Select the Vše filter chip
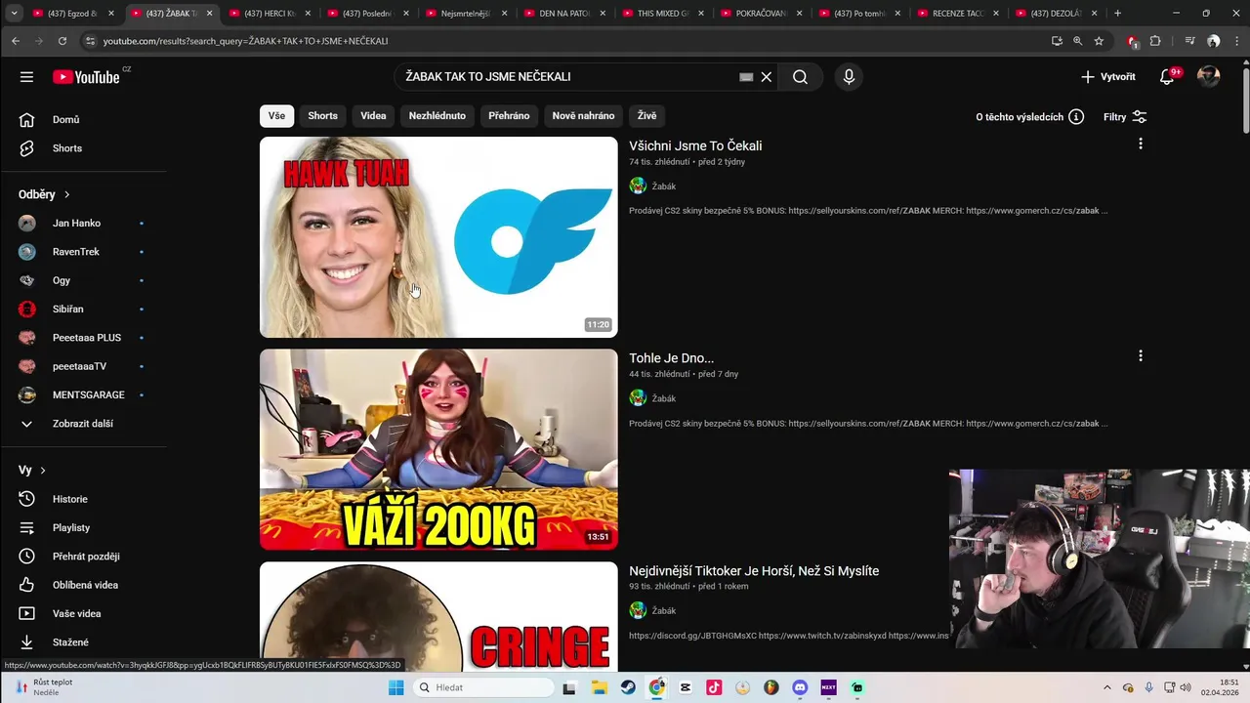The width and height of the screenshot is (1250, 703). click(276, 115)
